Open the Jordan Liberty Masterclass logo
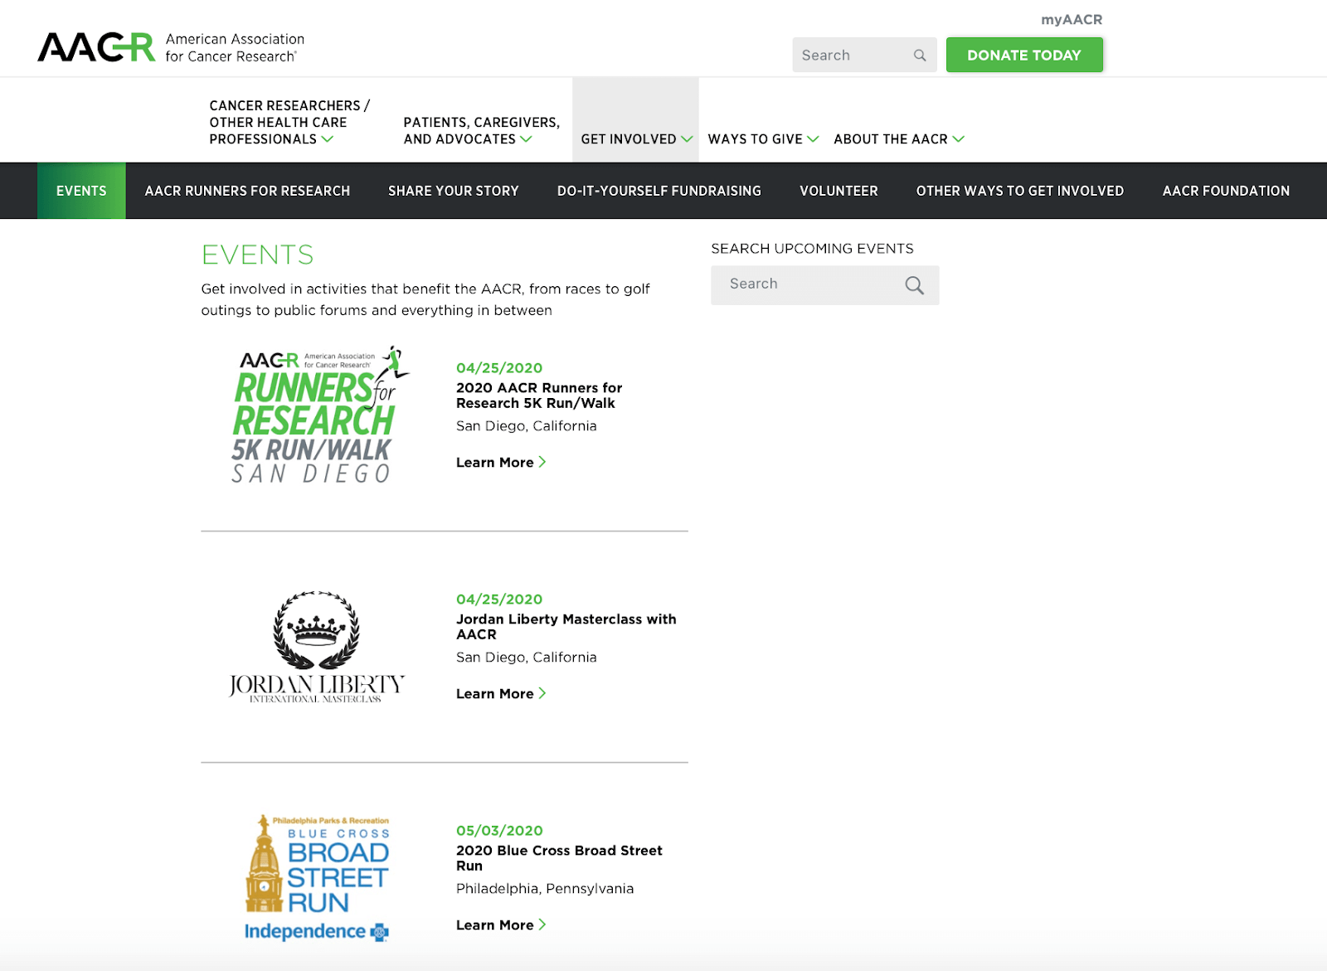This screenshot has height=971, width=1327. (317, 648)
